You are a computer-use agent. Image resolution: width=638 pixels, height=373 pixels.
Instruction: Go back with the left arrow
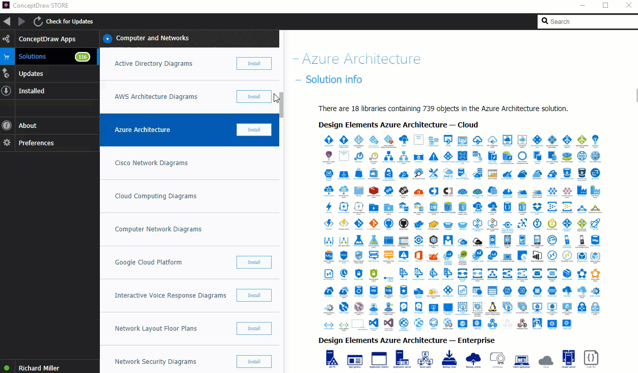pos(7,21)
